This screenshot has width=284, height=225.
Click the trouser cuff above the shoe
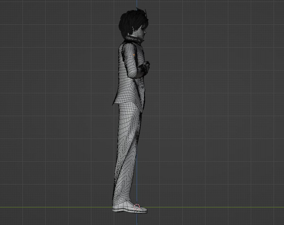121,201
